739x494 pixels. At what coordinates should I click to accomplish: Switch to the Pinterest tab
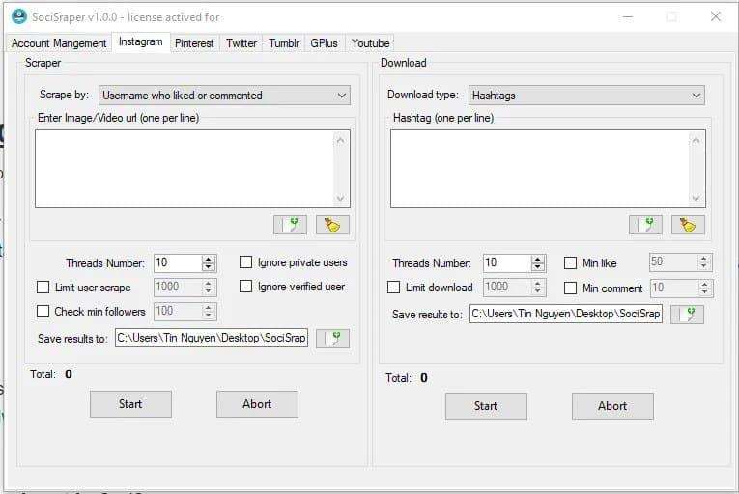(x=194, y=43)
